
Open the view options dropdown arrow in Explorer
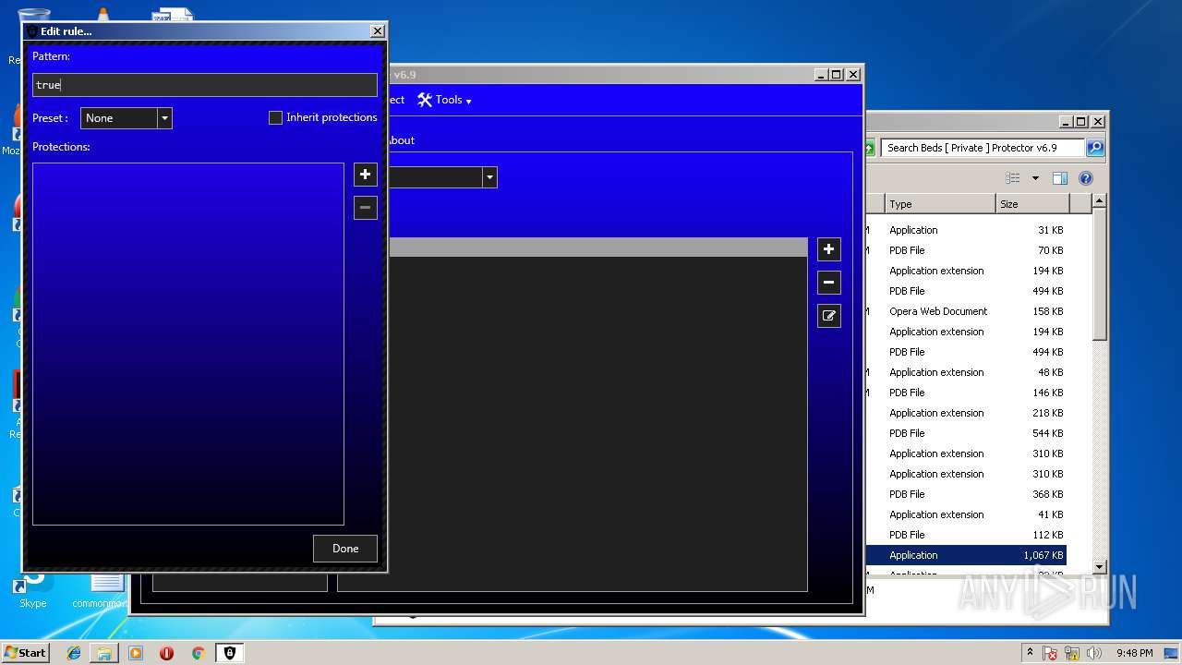[x=1035, y=178]
